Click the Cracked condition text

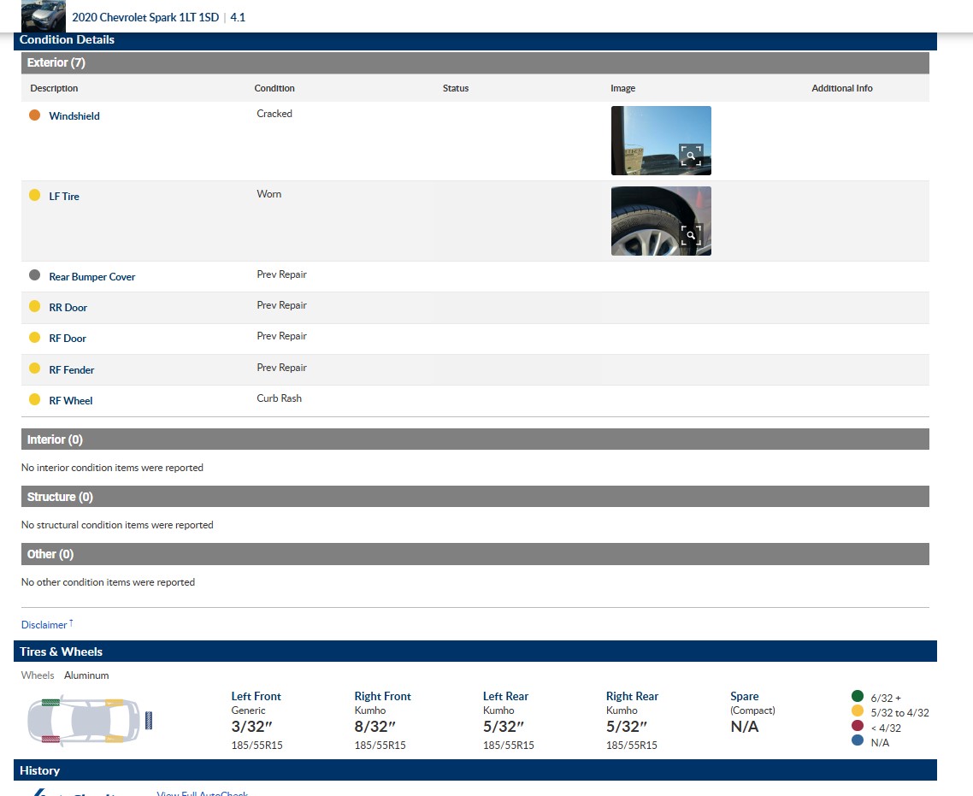[274, 114]
